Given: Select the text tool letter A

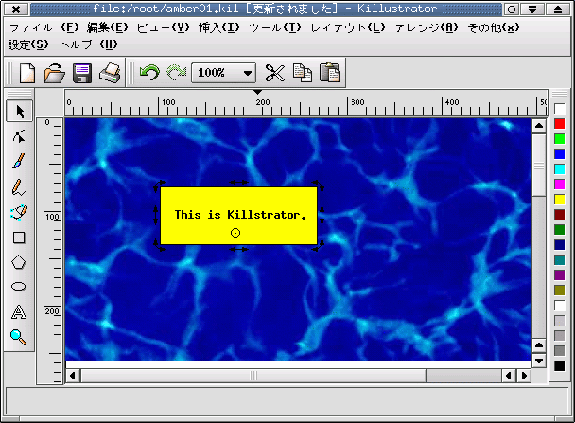Looking at the screenshot, I should pyautogui.click(x=19, y=312).
